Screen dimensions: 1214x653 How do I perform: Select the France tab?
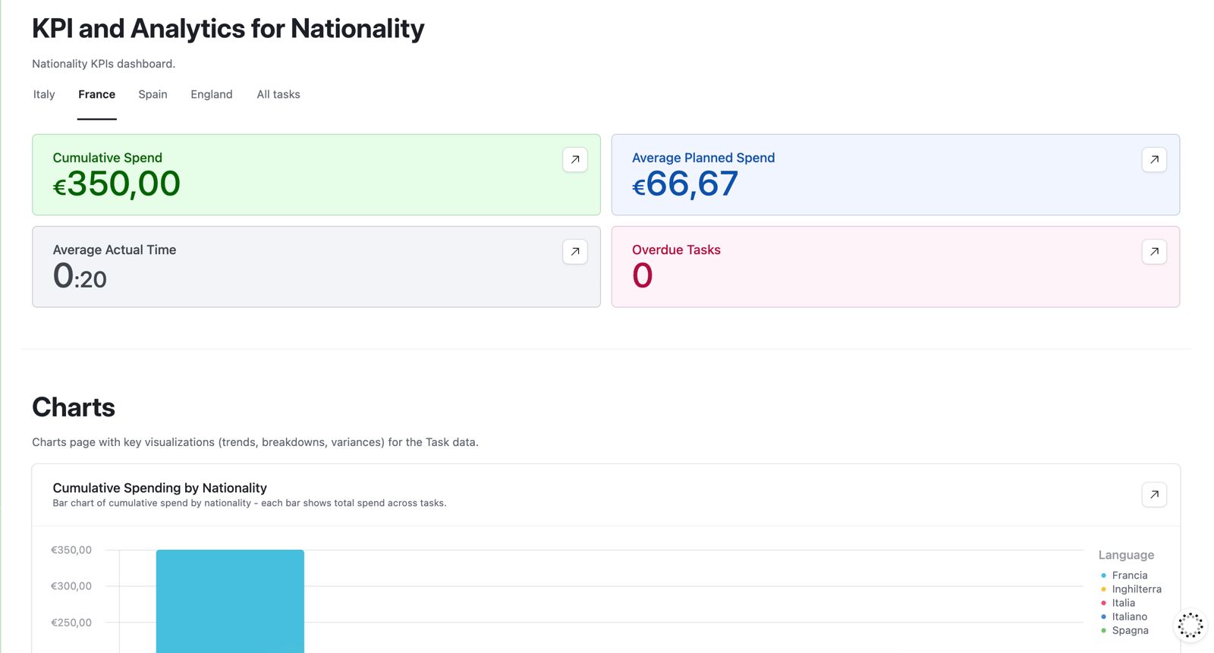coord(97,95)
